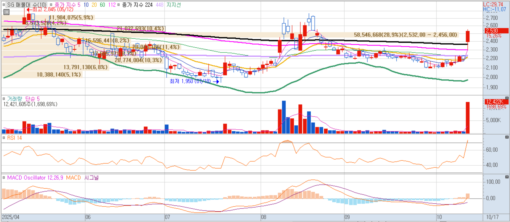The height and width of the screenshot is (222, 510).
Task: Click the 21,032,693(10.4%) volume profile label
Action: click(141, 28)
